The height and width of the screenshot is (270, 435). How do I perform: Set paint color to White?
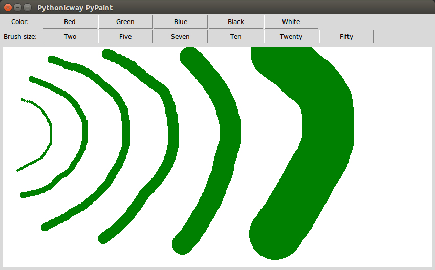[291, 22]
